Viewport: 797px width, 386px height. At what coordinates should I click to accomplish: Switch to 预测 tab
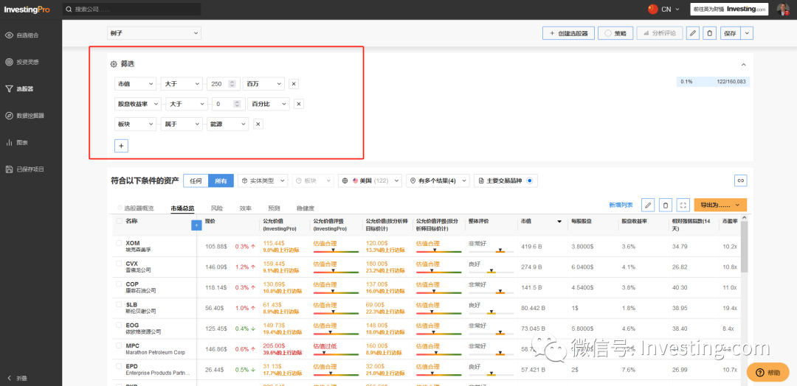pyautogui.click(x=274, y=208)
